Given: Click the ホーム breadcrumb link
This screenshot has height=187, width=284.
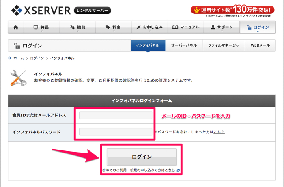Looking at the screenshot, I should (x=19, y=58).
